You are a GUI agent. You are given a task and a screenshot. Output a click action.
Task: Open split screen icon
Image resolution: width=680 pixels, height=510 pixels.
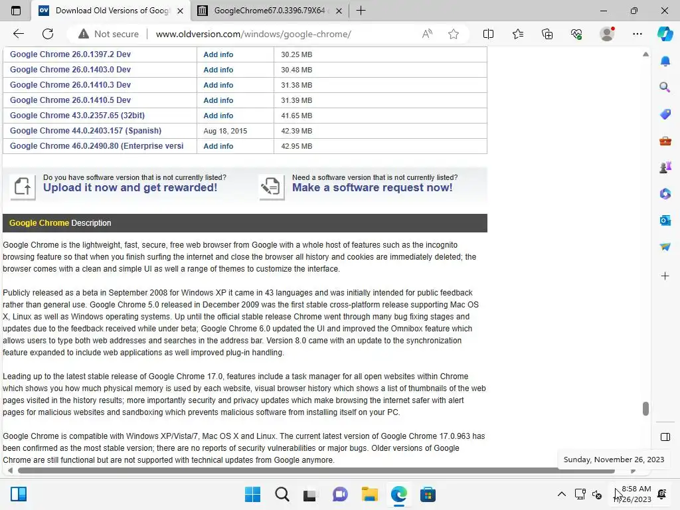(488, 34)
